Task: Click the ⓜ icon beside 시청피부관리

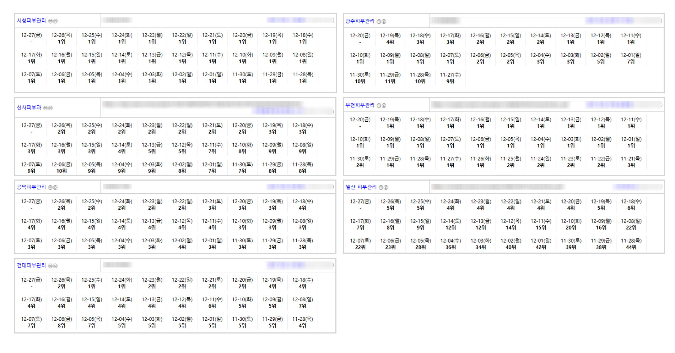Action: coord(50,21)
